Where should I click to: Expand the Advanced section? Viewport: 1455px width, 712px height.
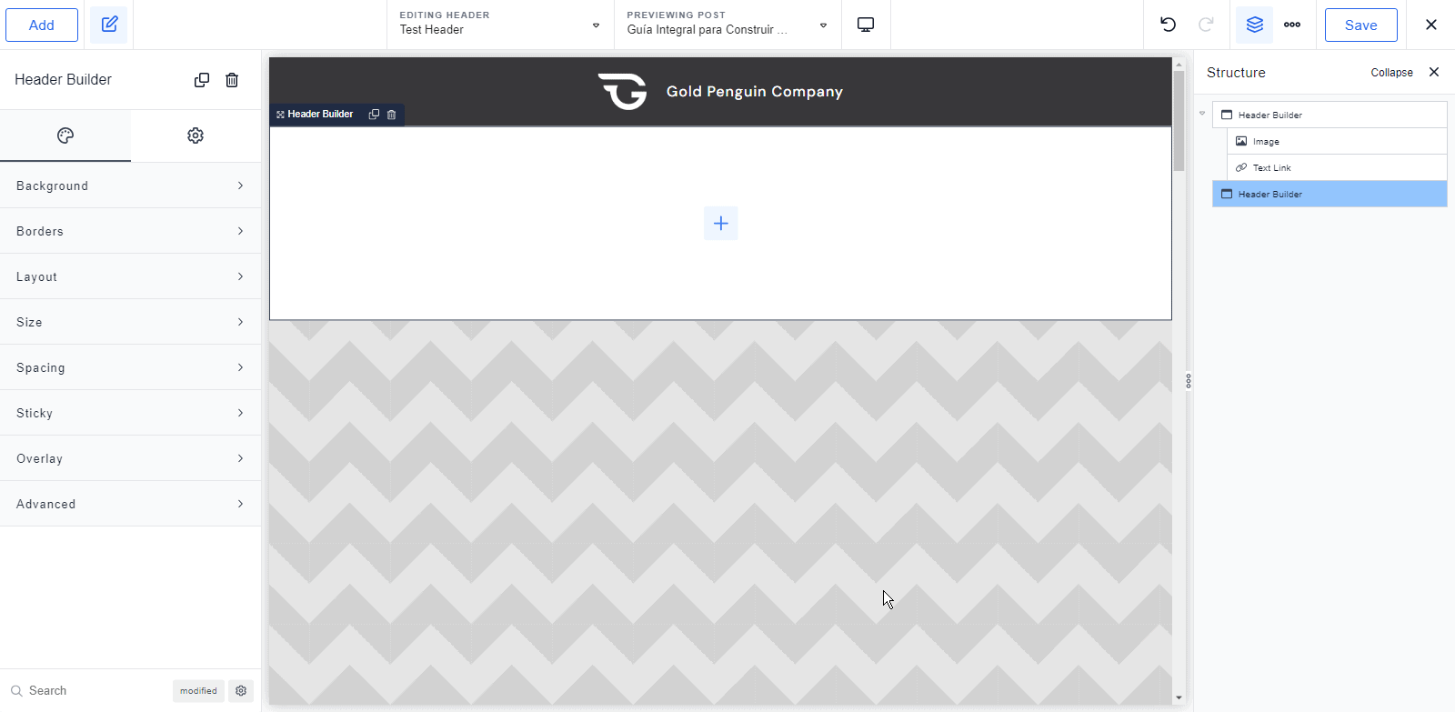[130, 504]
